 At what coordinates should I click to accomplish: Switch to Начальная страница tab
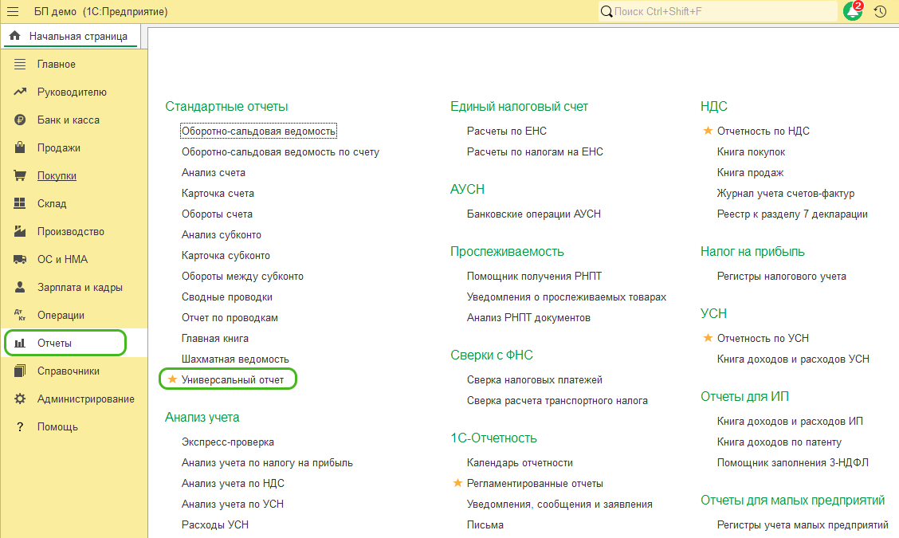(70, 36)
